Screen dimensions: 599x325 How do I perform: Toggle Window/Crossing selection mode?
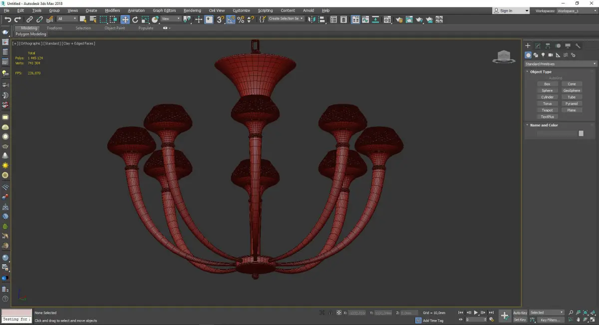point(113,19)
